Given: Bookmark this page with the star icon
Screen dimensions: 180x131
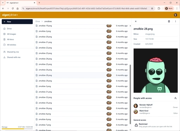Looking at the screenshot, I should [x=152, y=8].
